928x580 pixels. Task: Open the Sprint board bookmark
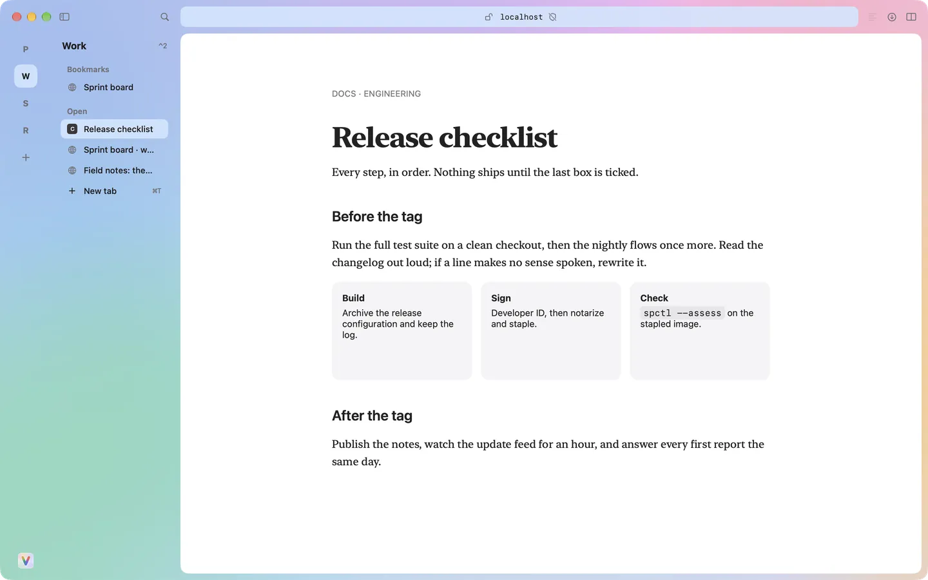point(114,87)
